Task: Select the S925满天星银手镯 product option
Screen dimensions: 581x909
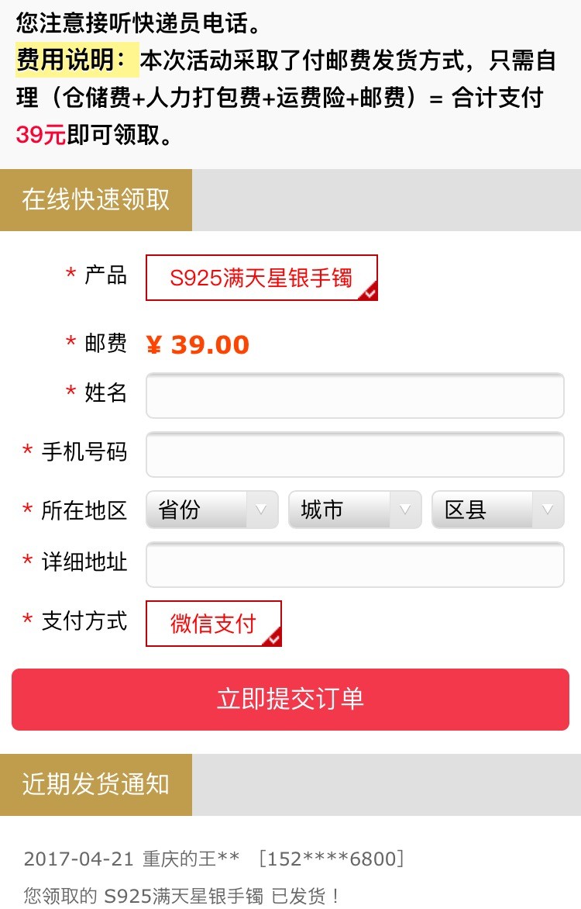Action: click(x=261, y=278)
